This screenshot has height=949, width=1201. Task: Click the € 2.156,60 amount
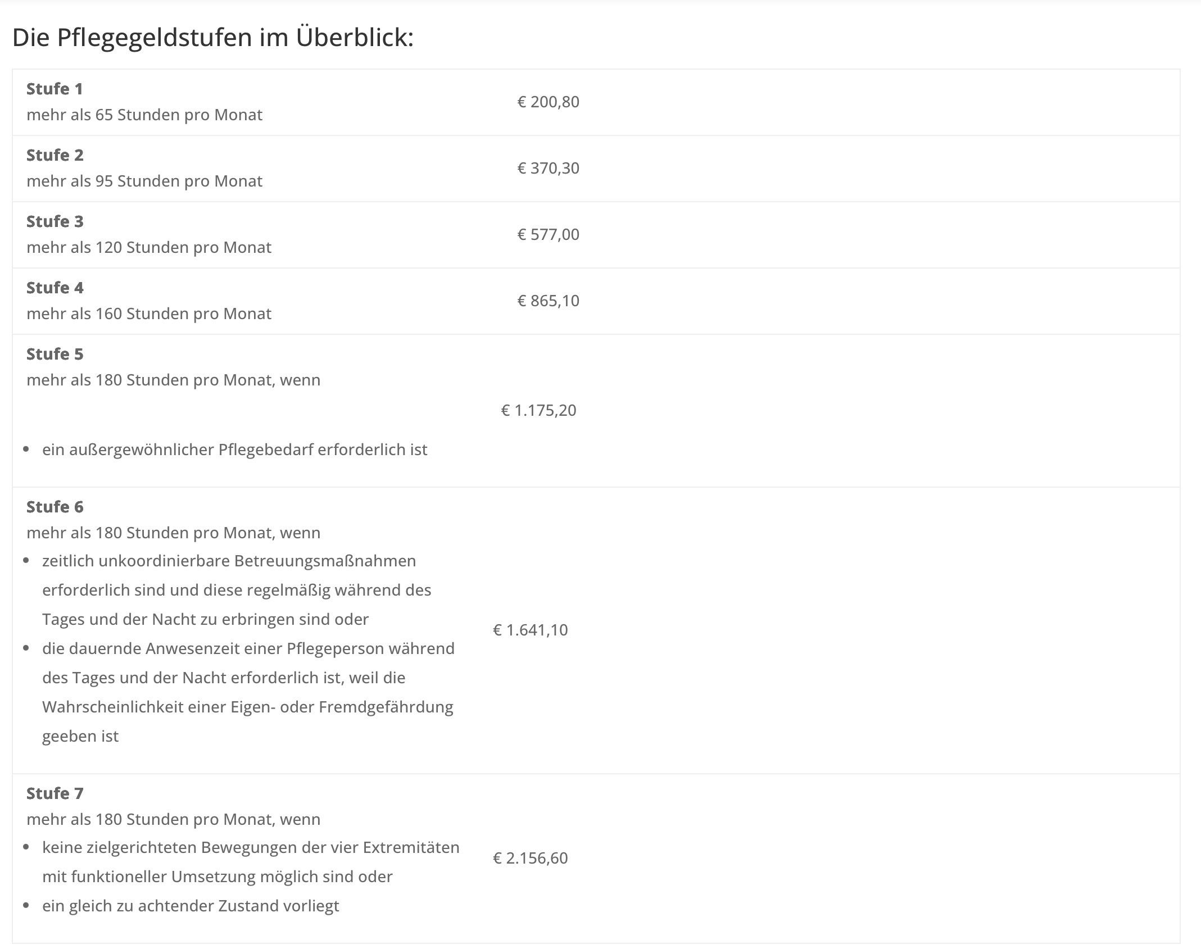[530, 858]
